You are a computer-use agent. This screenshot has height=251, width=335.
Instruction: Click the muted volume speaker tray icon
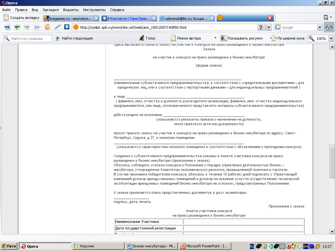tap(288, 246)
